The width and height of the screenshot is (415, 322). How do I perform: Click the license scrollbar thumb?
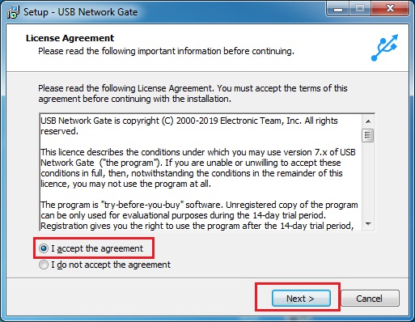point(368,136)
